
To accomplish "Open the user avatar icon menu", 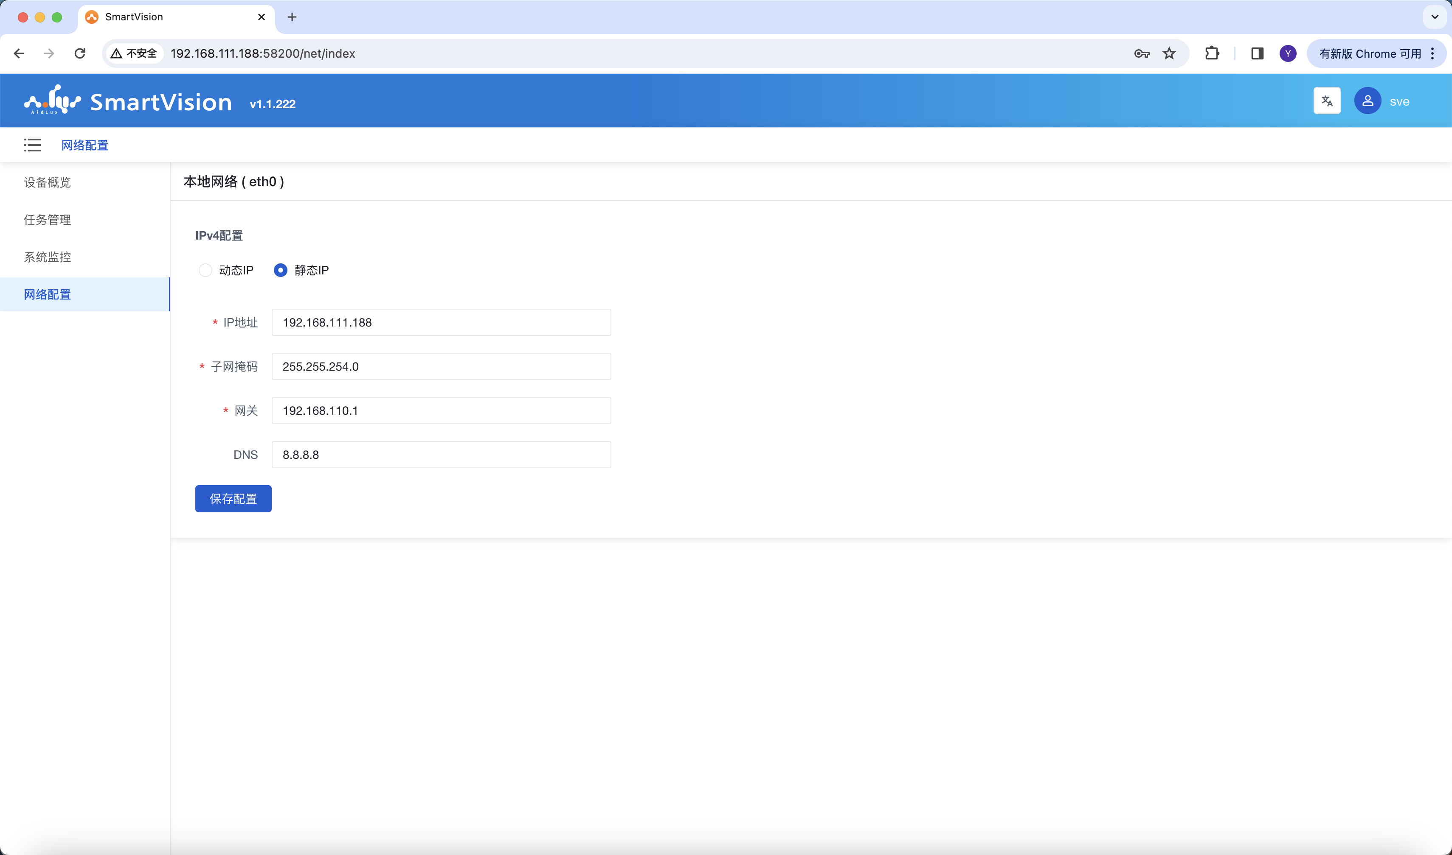I will pyautogui.click(x=1367, y=101).
